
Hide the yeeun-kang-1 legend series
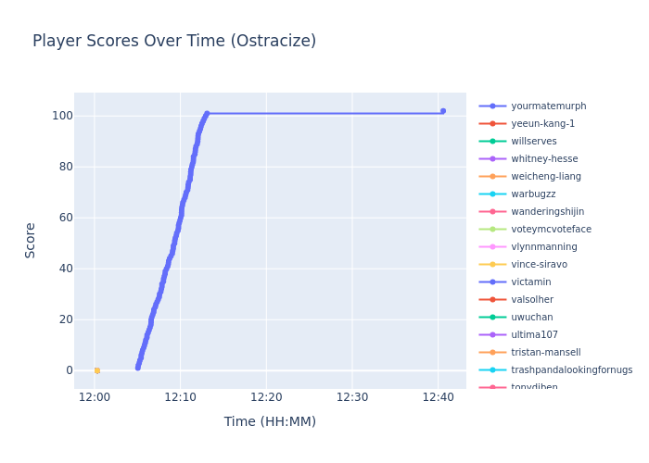click(x=542, y=124)
